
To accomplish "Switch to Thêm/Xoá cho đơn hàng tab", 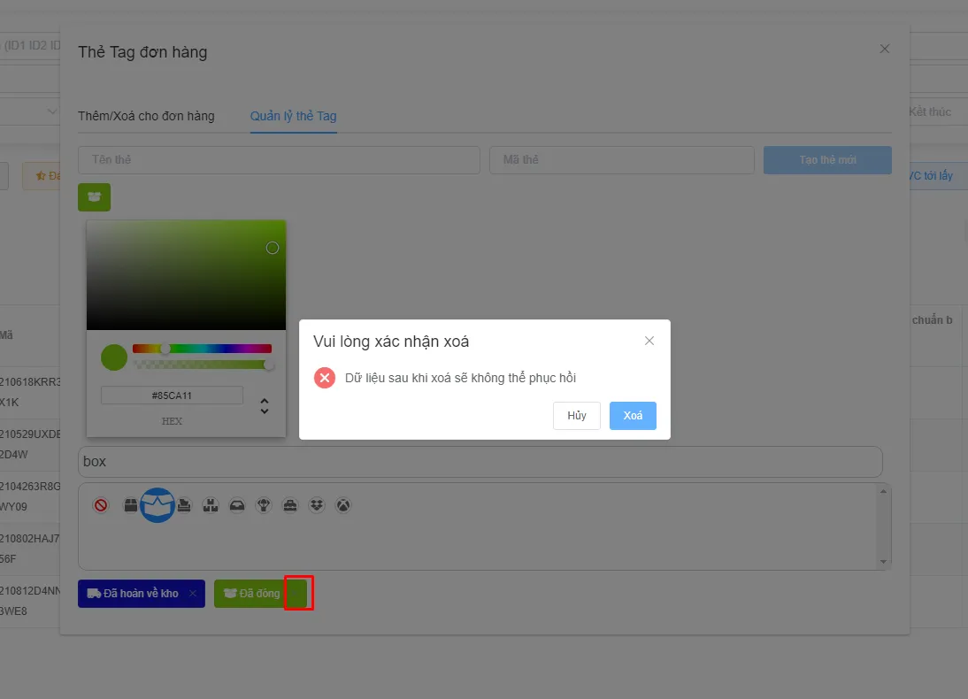I will click(x=146, y=116).
